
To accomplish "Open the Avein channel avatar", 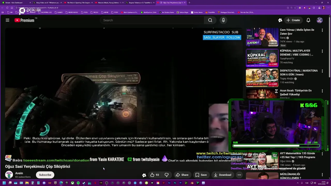I will coord(9,175).
